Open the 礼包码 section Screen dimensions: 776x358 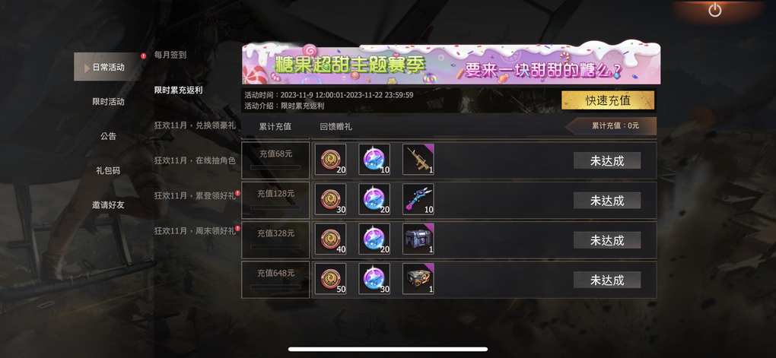pyautogui.click(x=108, y=170)
